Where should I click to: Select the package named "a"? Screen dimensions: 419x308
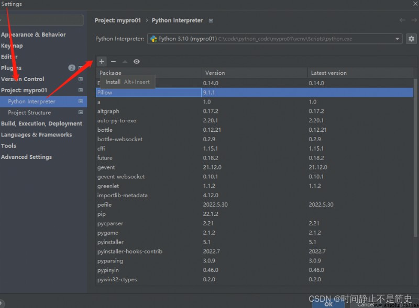point(255,101)
